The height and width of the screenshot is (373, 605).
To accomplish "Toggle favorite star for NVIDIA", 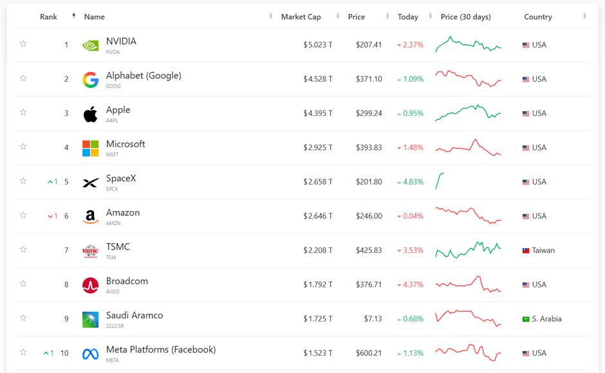I will 23,44.
